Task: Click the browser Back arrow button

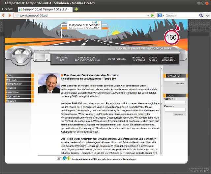Action: (x=4, y=16)
